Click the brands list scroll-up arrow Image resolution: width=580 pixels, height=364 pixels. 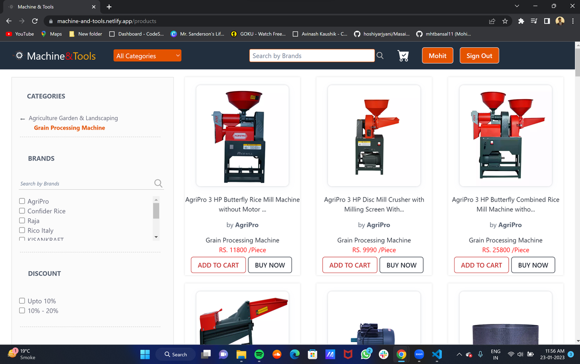156,199
